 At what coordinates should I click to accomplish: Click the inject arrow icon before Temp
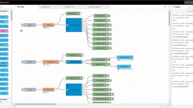26,25
